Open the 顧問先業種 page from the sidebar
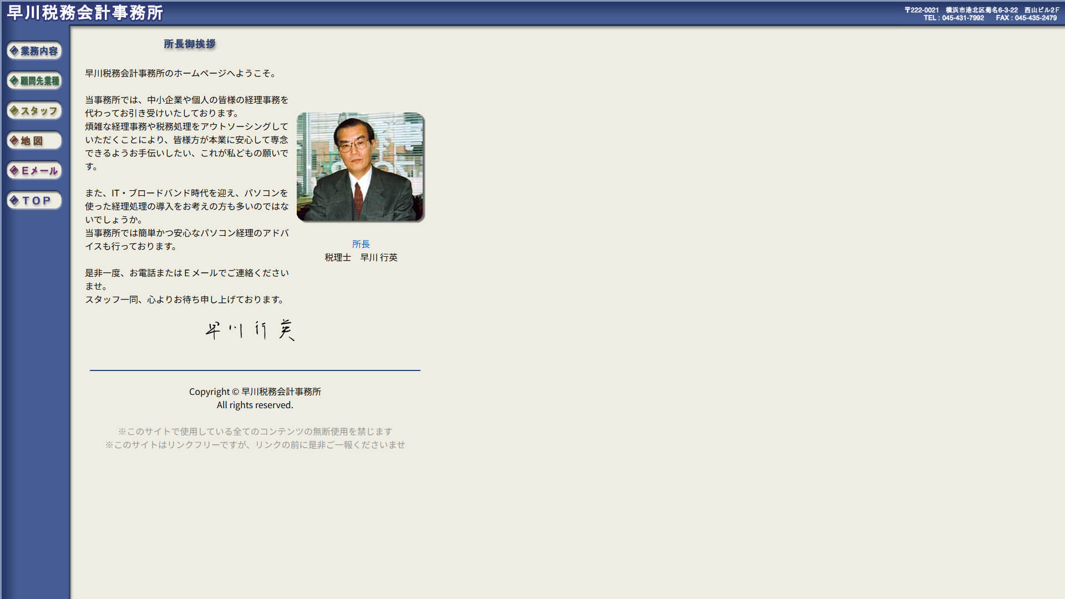Screen dimensions: 1065x599 click(34, 81)
